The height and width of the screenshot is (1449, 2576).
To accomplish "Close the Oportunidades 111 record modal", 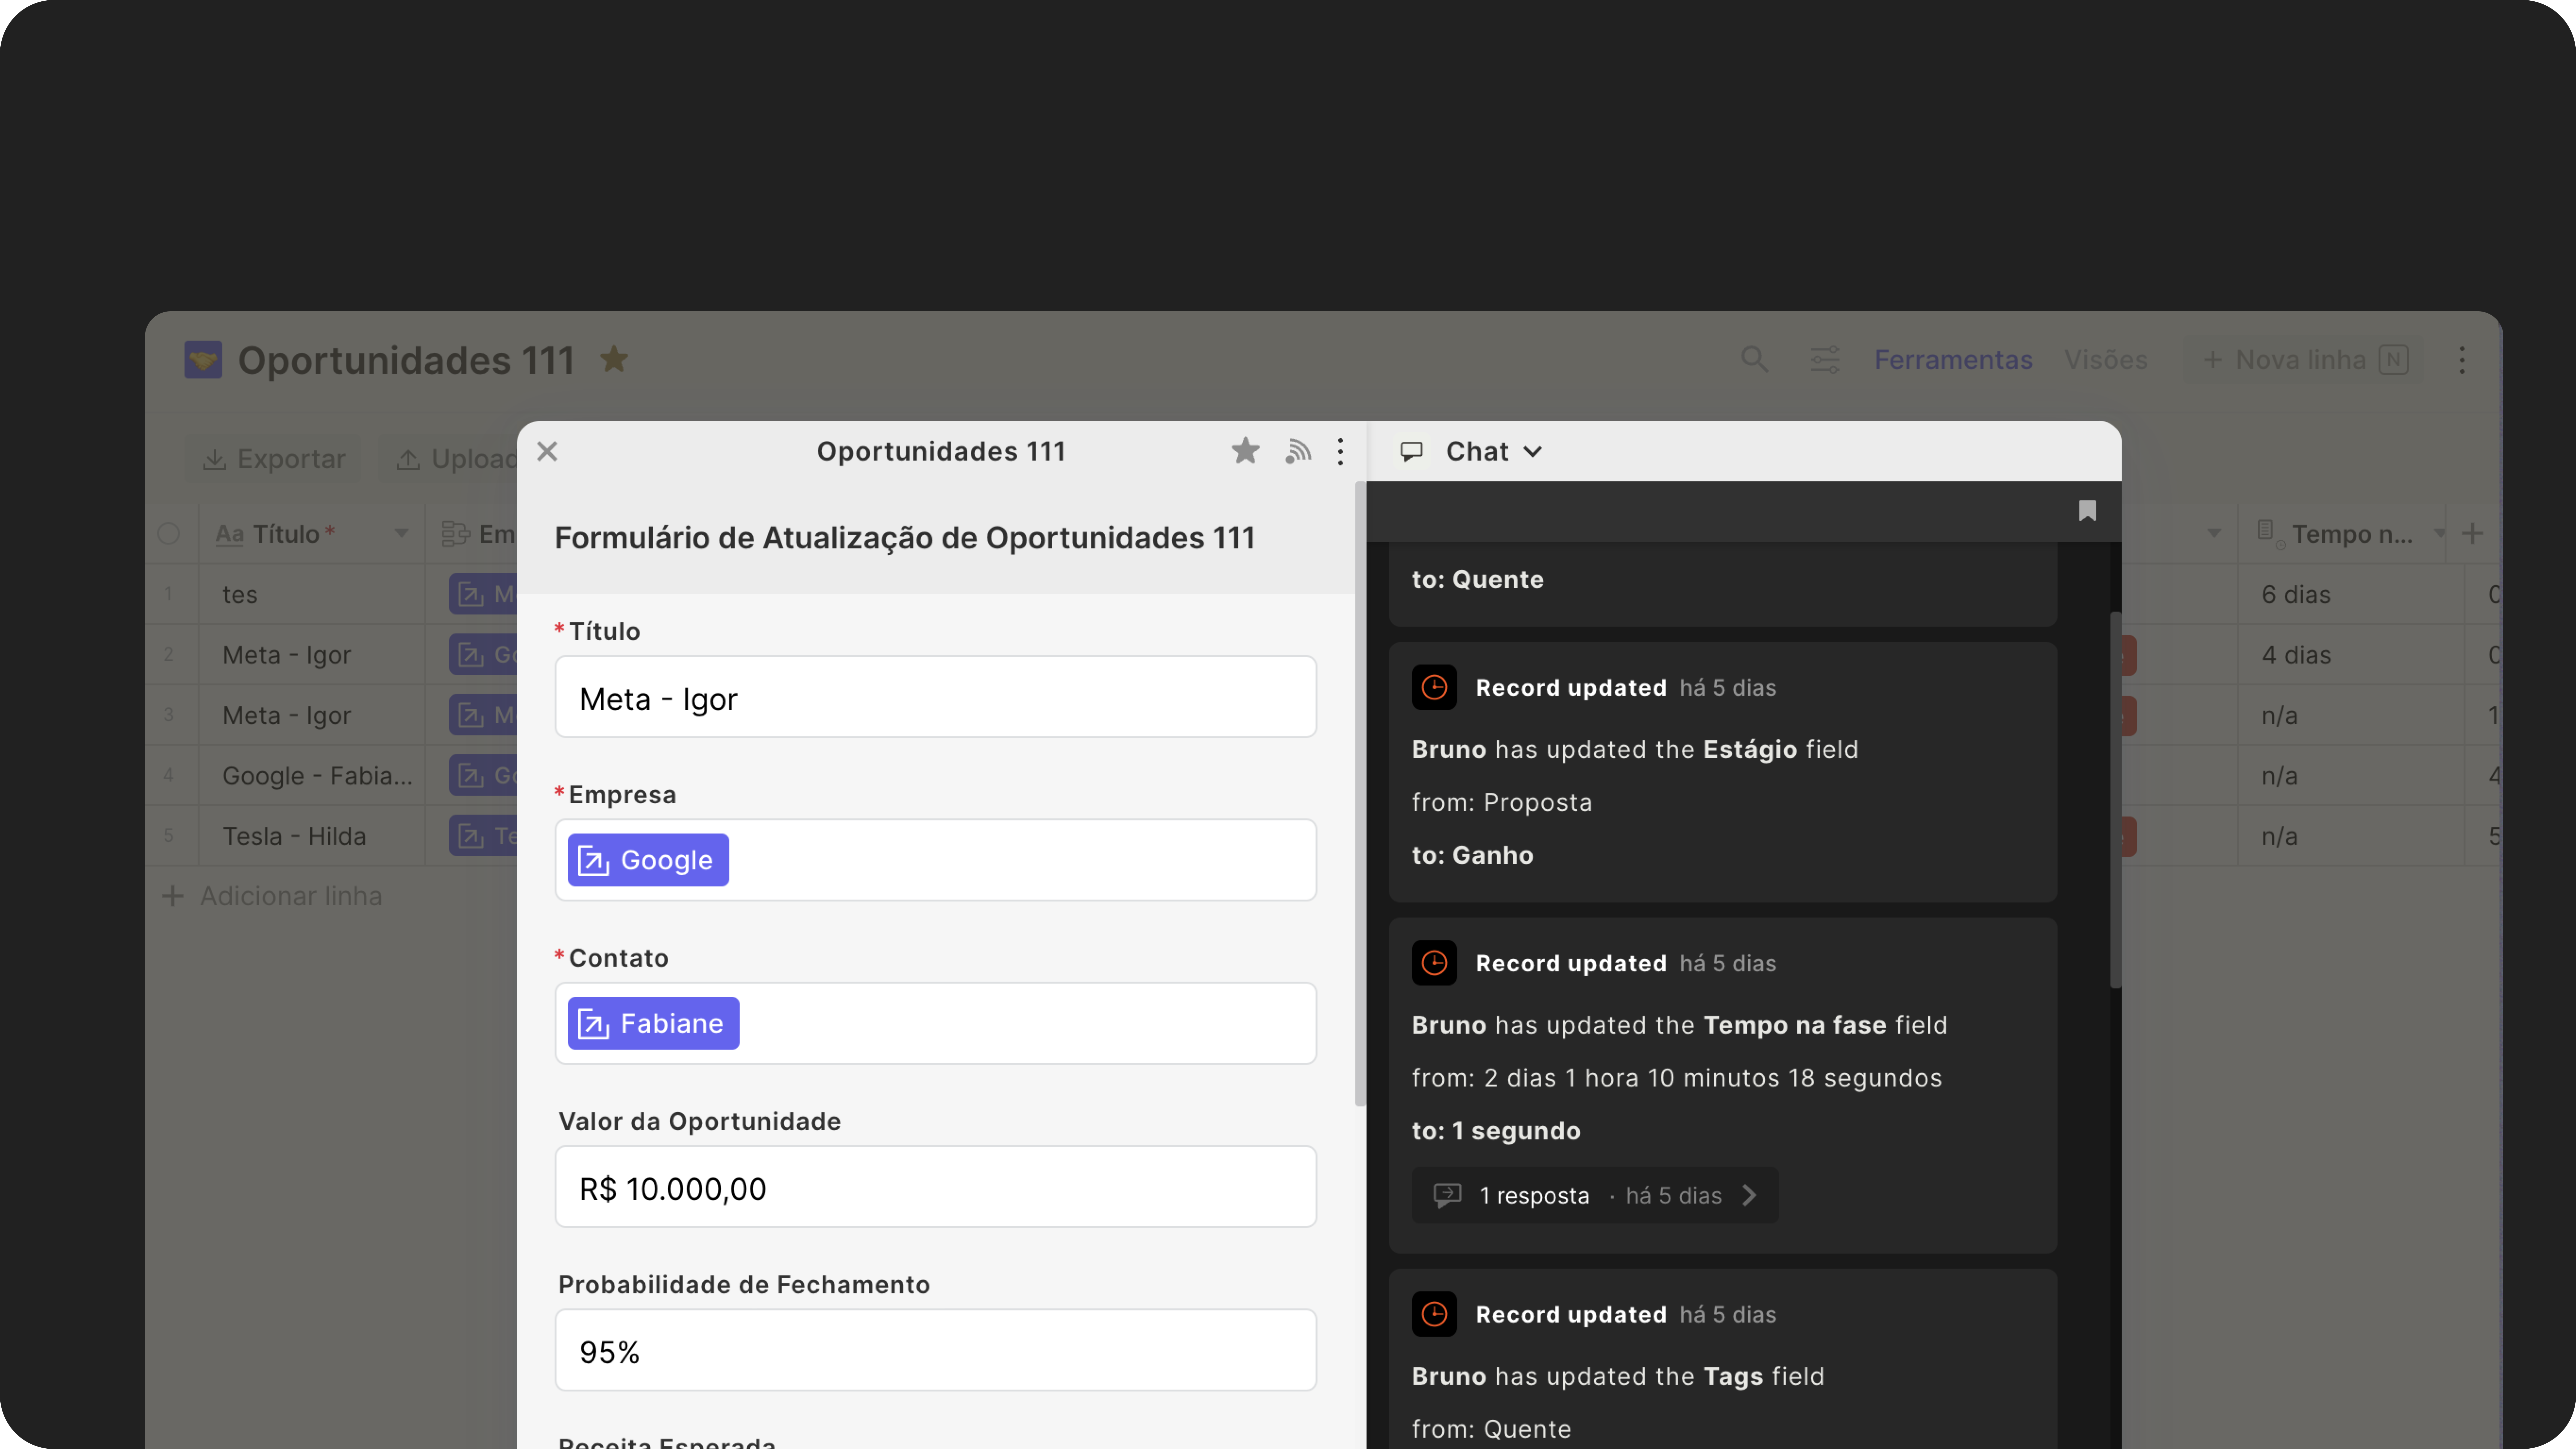I will click(x=547, y=451).
